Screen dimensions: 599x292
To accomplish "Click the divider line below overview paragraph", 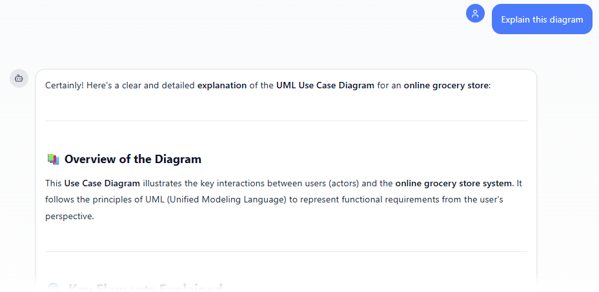I will click(286, 251).
